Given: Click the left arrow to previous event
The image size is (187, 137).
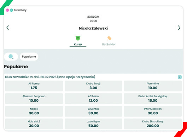Looking at the screenshot, I should coord(8,28).
